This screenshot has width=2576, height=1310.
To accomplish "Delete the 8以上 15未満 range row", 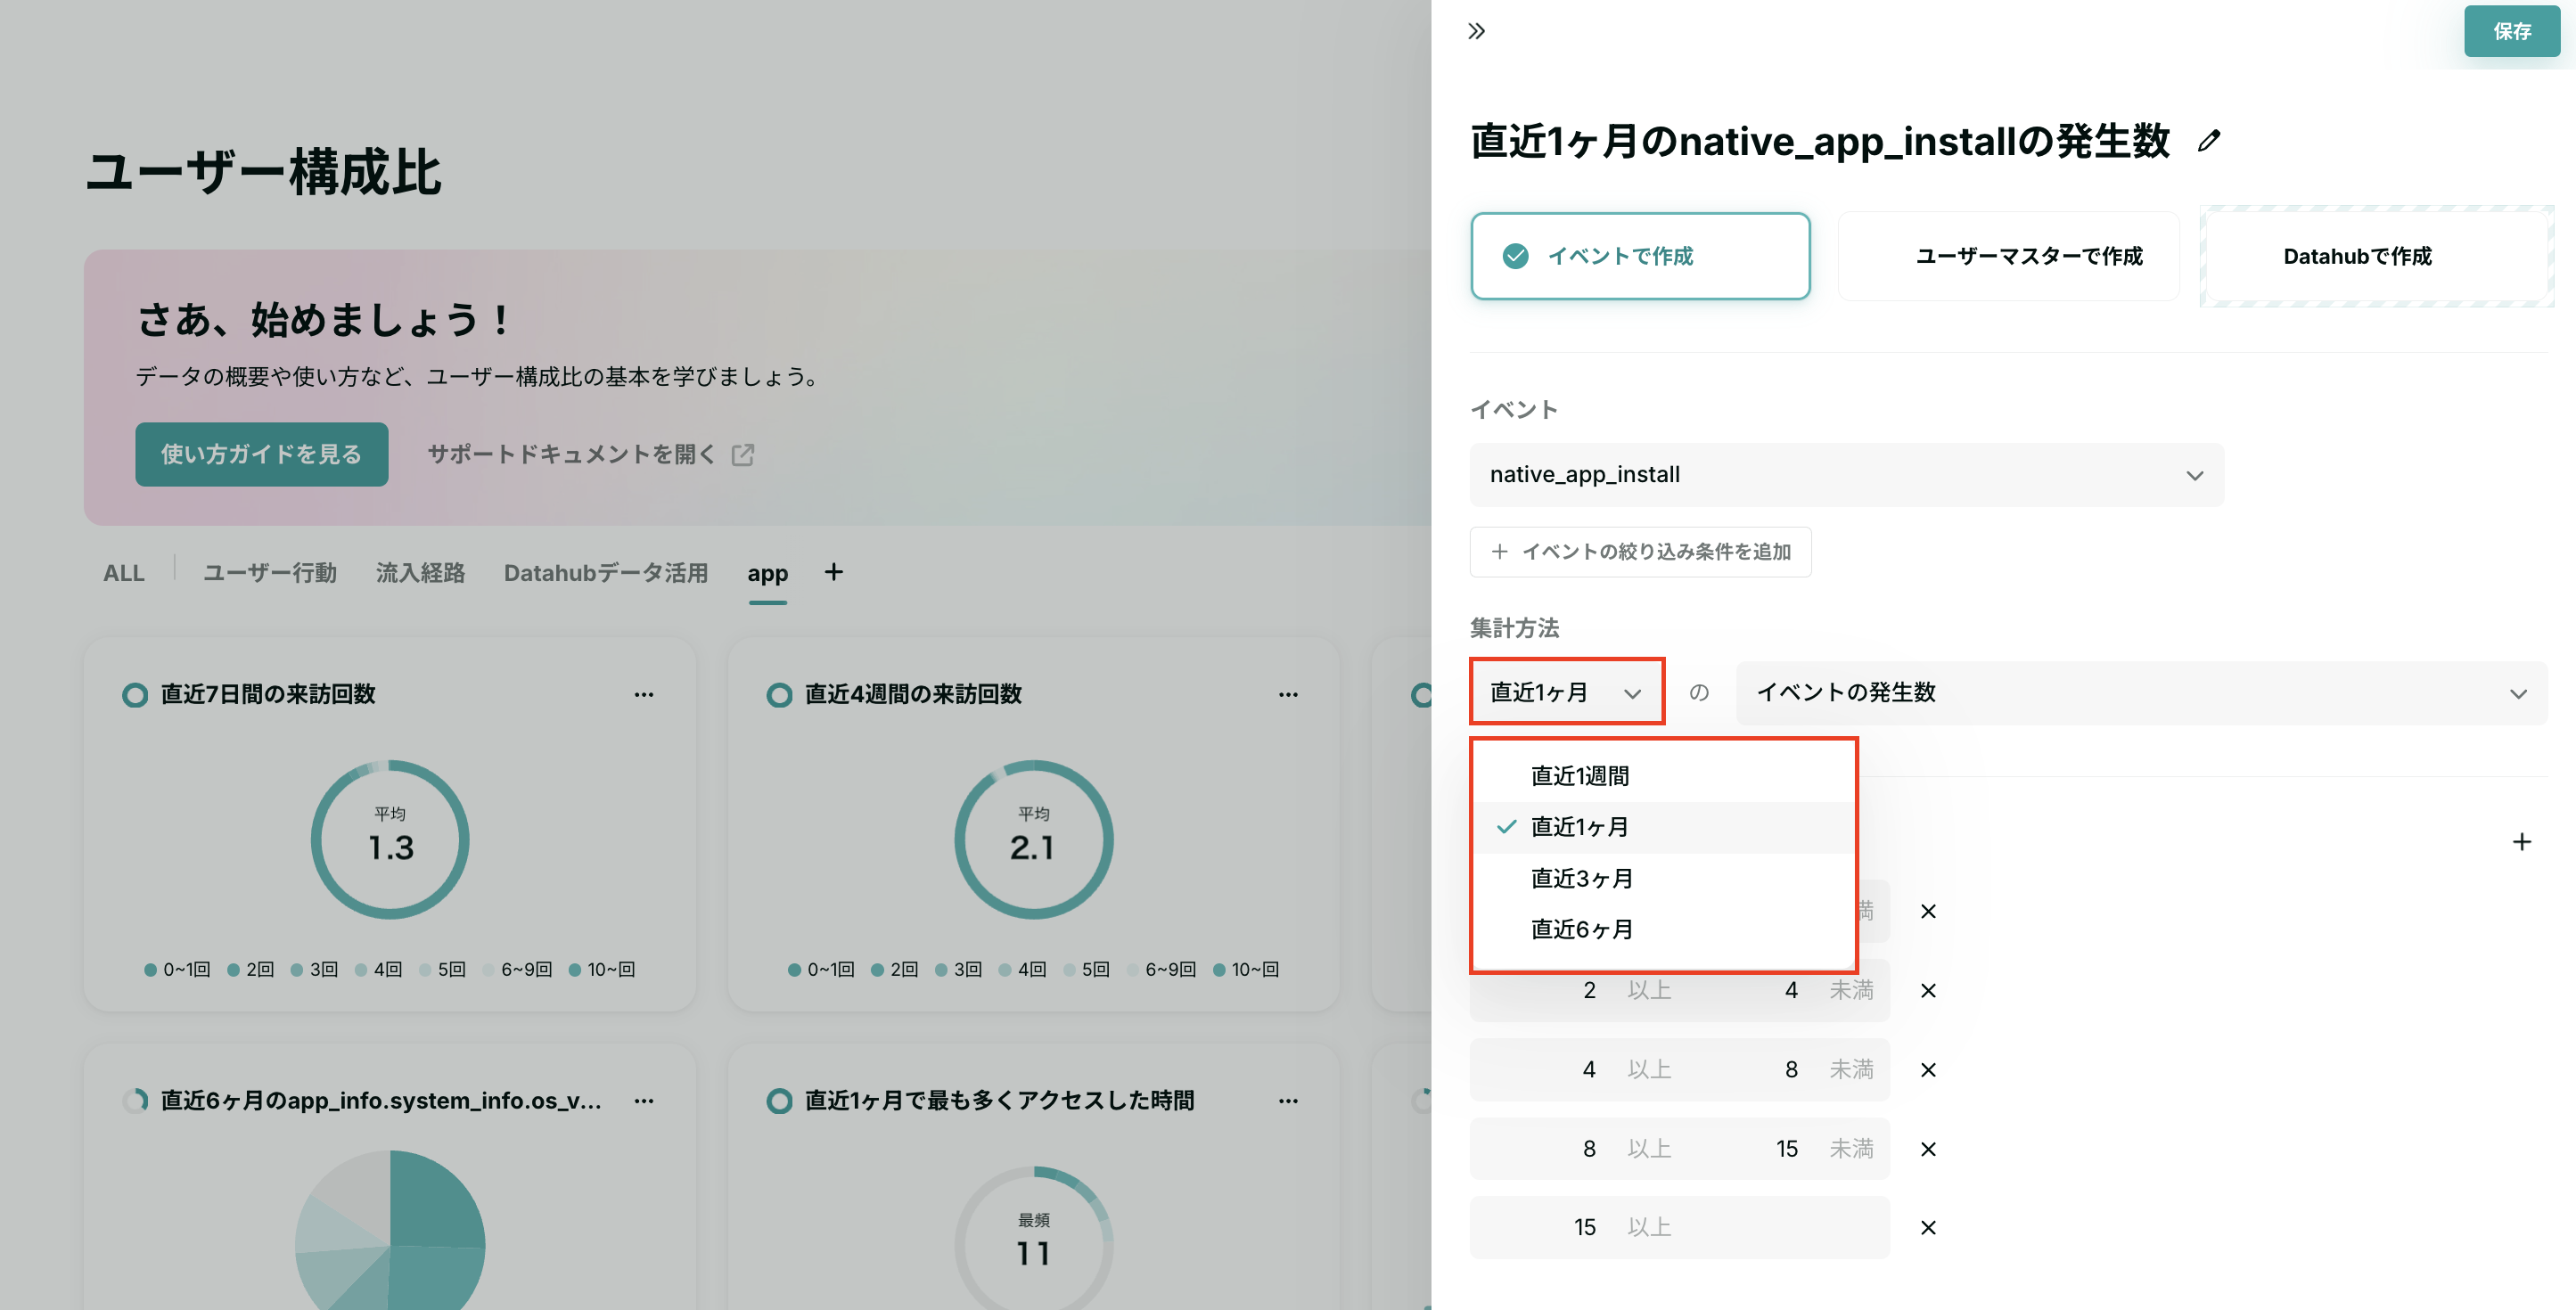I will pos(1928,1148).
